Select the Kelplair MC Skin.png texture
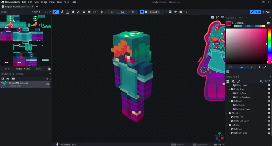272x146 pixels. (x=25, y=84)
